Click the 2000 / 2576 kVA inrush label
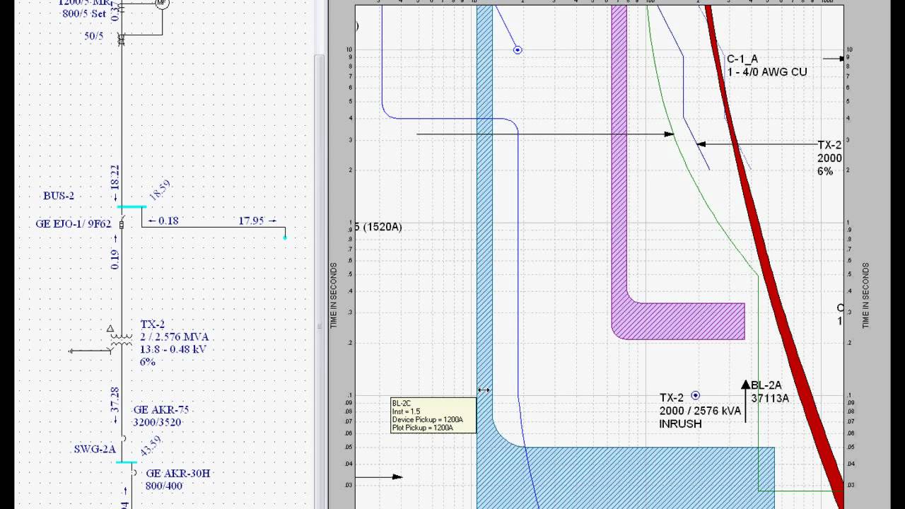The image size is (905, 509). point(700,411)
